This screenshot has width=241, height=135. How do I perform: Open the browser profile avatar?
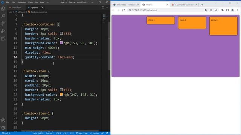click(233, 10)
